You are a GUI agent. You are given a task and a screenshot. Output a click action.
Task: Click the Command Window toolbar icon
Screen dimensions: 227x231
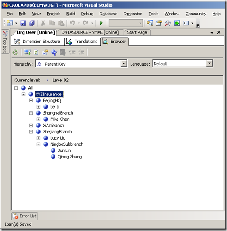186,23
